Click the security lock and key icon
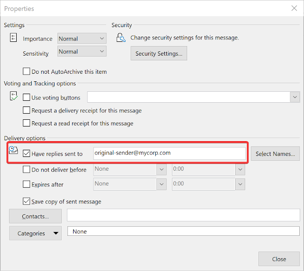 click(121, 38)
